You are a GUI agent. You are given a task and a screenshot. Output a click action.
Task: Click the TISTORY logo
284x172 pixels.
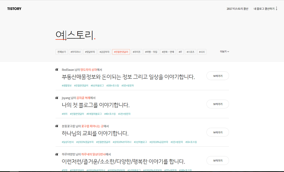14,9
